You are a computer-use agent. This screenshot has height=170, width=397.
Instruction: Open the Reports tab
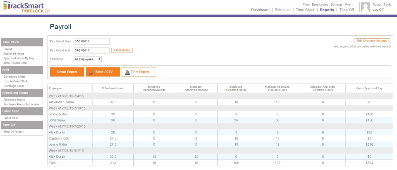(327, 10)
